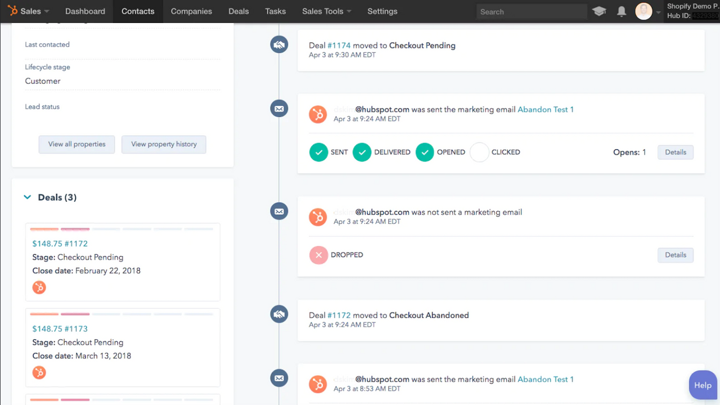Viewport: 720px width, 405px height.
Task: Click the HubSpot sprocket logo in navbar
Action: pyautogui.click(x=12, y=11)
